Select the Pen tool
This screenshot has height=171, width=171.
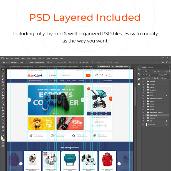[x=3, y=114]
